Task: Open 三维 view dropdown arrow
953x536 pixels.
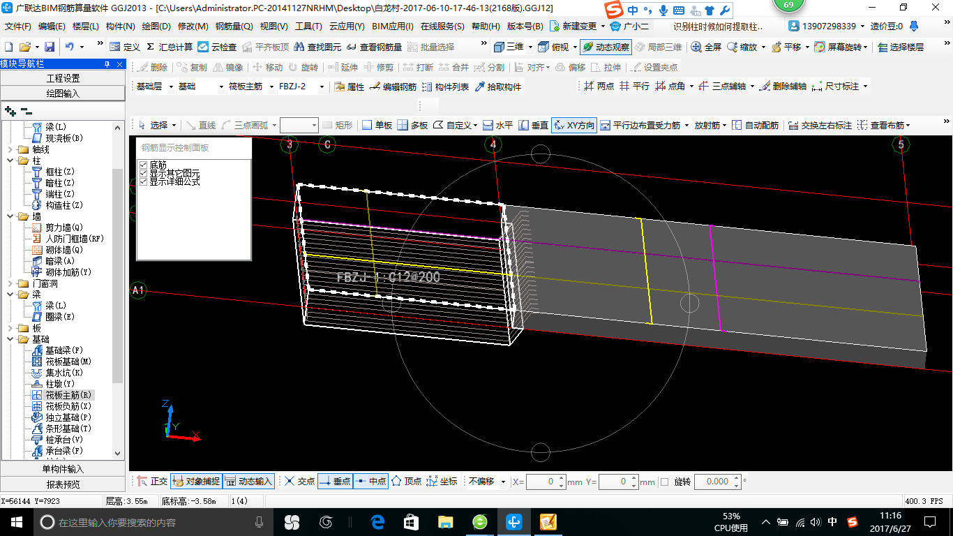Action: point(530,47)
